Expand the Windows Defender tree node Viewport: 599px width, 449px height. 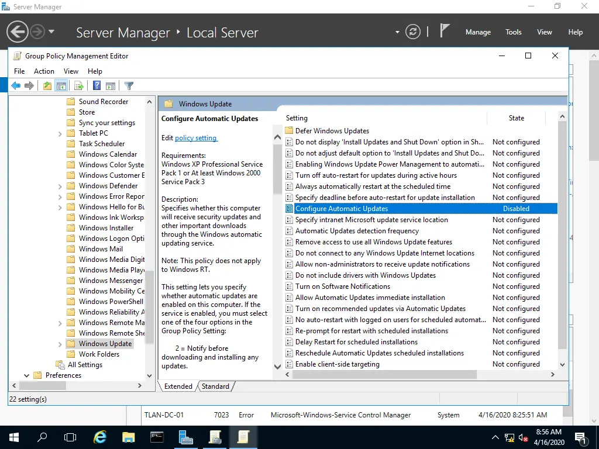(x=60, y=186)
